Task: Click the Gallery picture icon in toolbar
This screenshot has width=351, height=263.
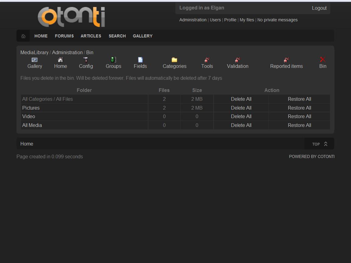Action: (35, 60)
